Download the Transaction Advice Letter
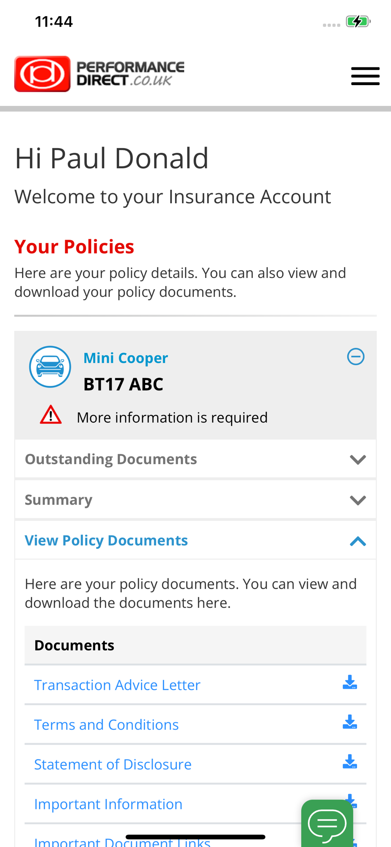Viewport: 391px width, 847px height. [x=350, y=682]
